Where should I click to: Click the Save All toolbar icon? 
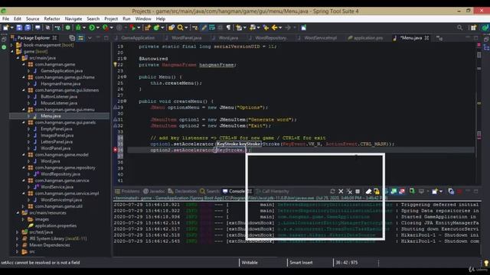[x=28, y=27]
